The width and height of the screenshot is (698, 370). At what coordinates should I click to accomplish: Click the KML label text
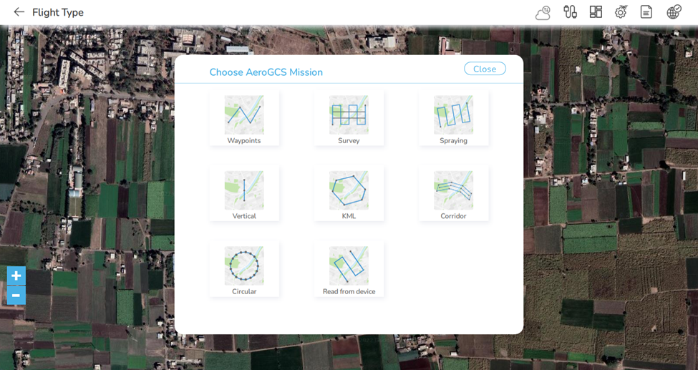tap(349, 216)
